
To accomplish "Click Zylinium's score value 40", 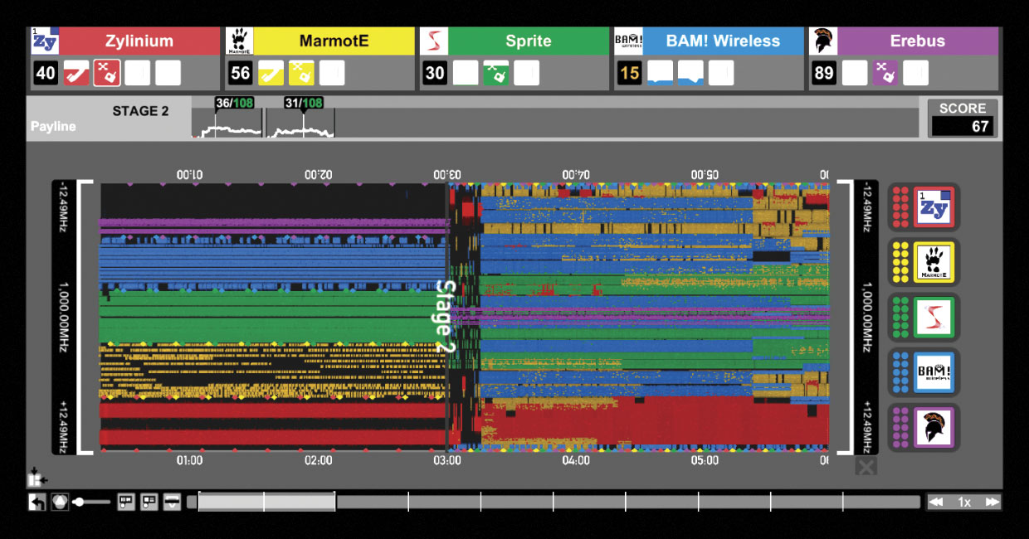I will [x=46, y=73].
